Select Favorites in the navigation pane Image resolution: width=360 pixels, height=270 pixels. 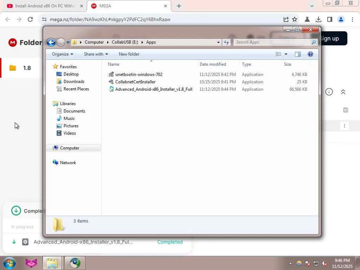[68, 66]
